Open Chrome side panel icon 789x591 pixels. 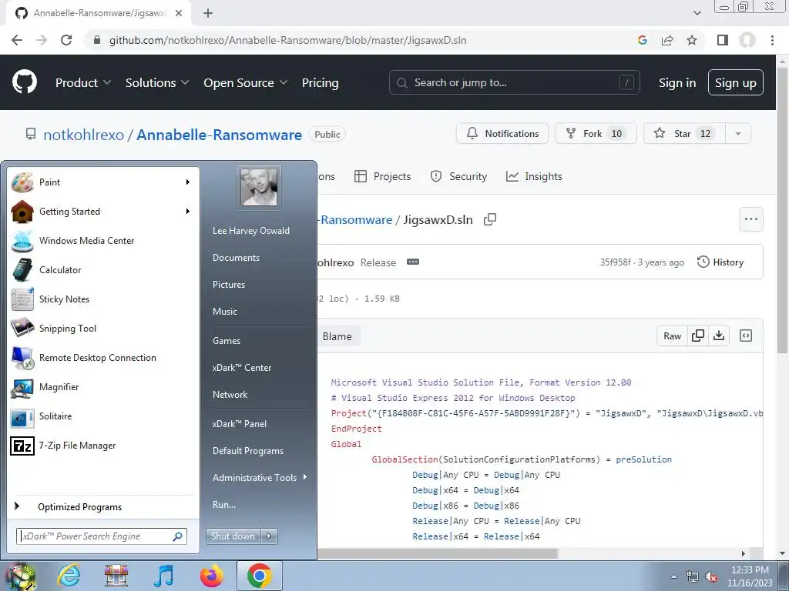pyautogui.click(x=723, y=40)
